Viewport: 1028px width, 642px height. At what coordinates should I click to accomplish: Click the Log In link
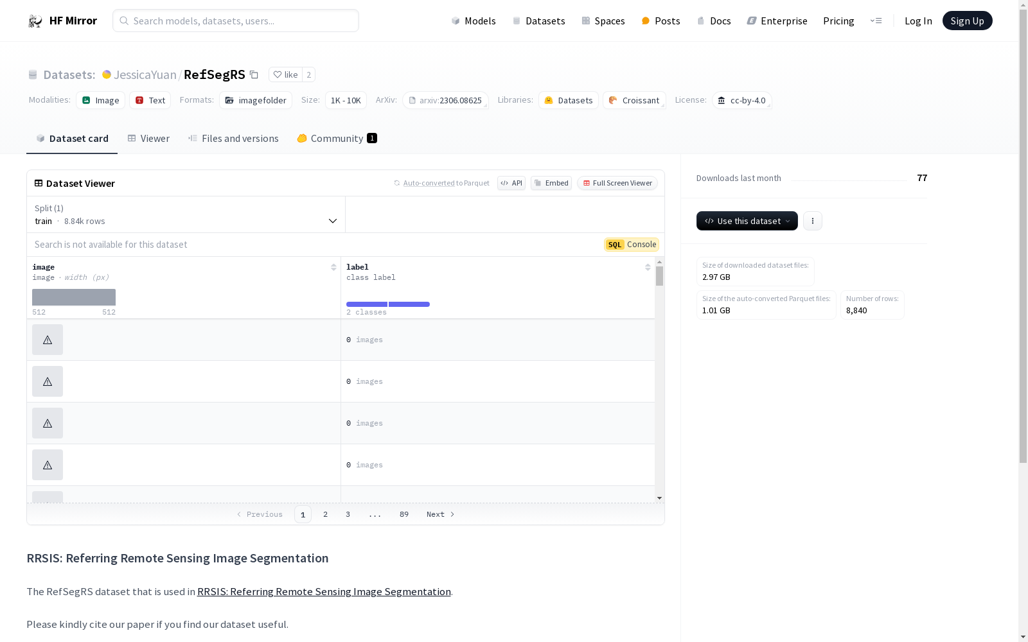pos(918,21)
